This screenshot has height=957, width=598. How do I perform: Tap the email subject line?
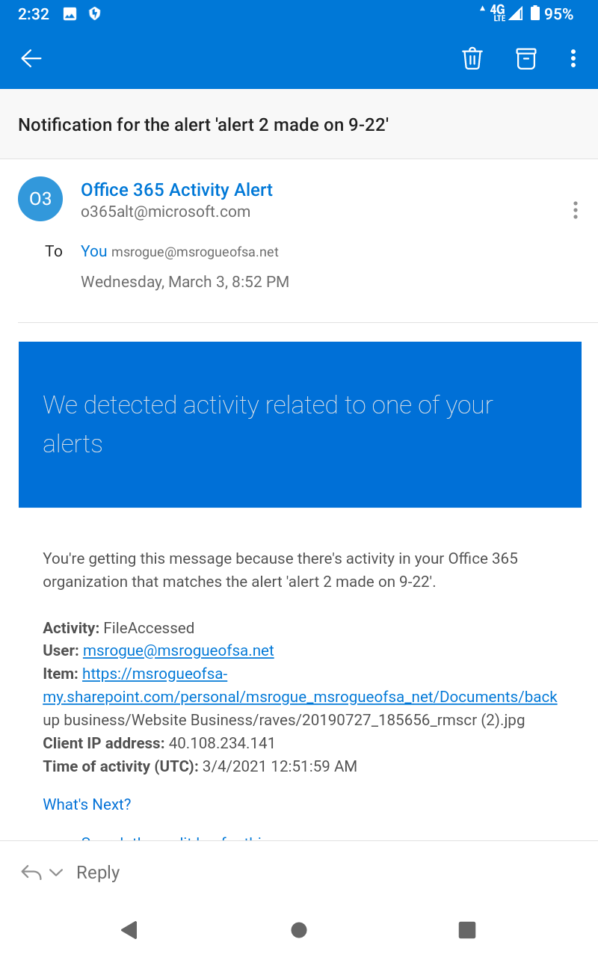tap(203, 125)
